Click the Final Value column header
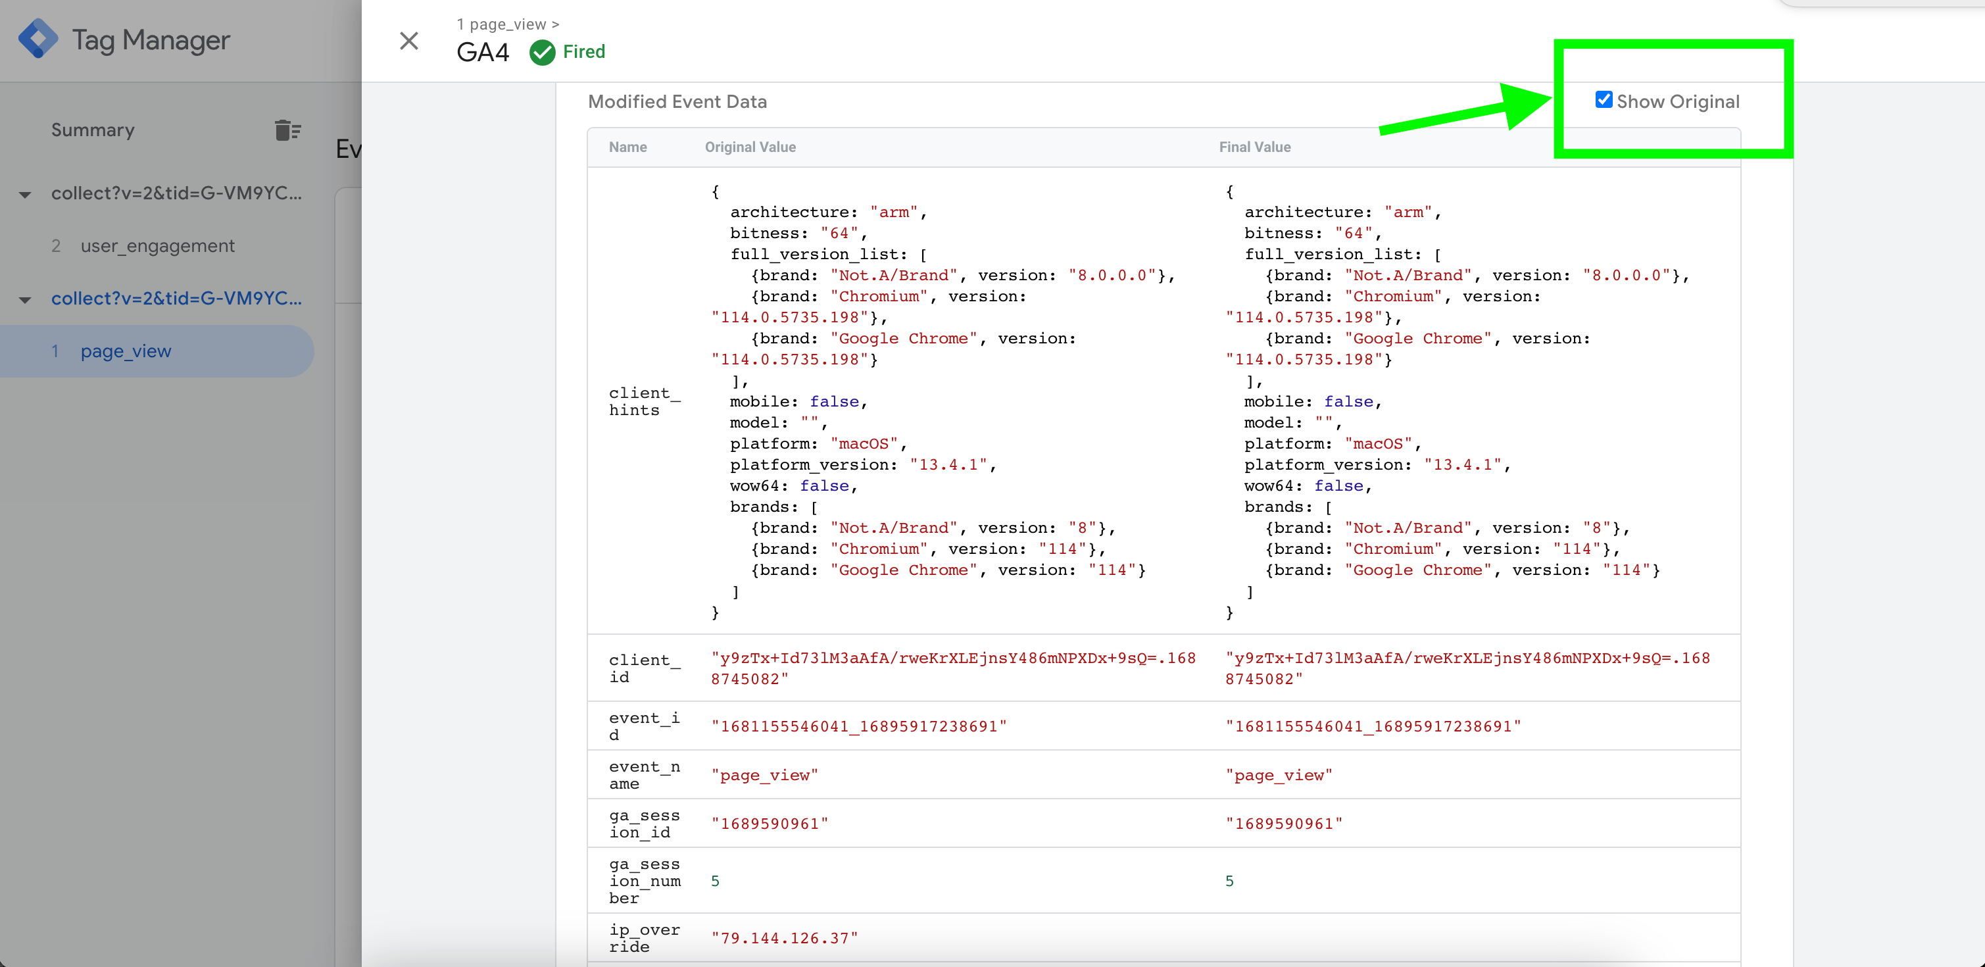The width and height of the screenshot is (1985, 967). pos(1254,147)
